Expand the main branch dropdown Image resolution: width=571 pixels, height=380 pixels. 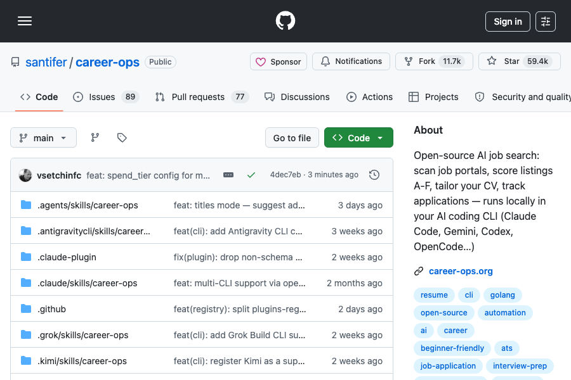(43, 138)
